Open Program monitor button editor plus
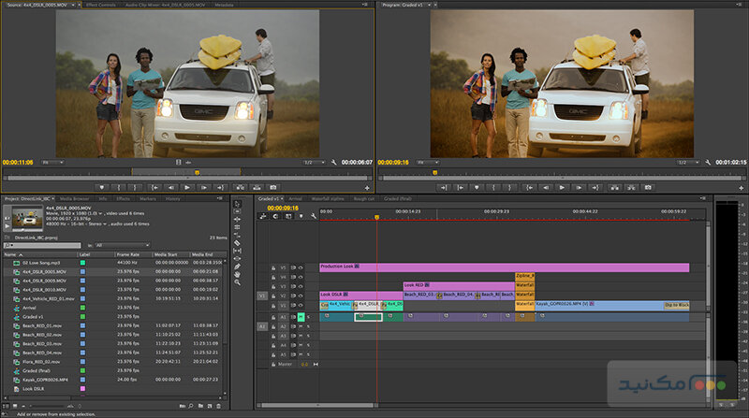This screenshot has width=749, height=418. coord(741,188)
